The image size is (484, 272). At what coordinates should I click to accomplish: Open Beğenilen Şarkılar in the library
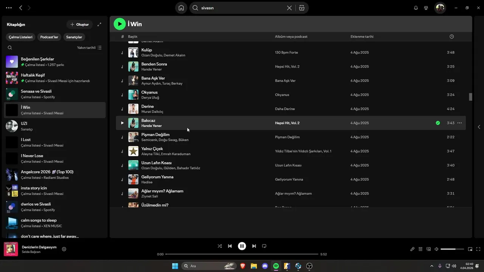55,62
